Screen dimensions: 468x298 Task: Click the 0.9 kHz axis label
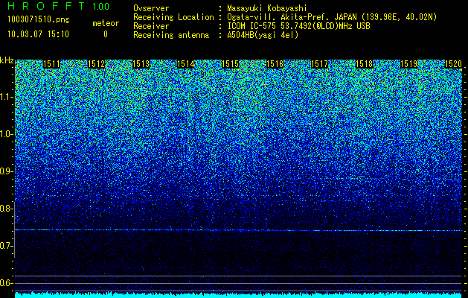[x=6, y=171]
